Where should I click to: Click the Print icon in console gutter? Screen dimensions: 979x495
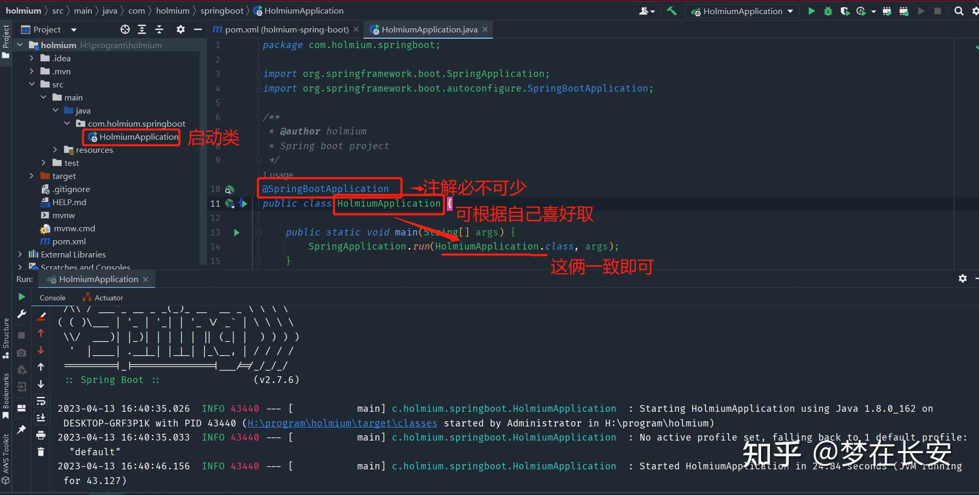click(41, 435)
